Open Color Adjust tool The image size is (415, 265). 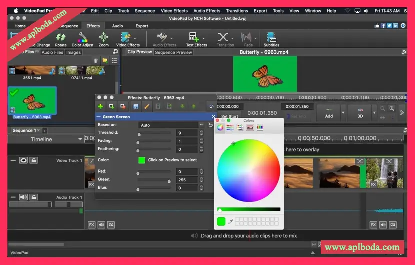[x=82, y=39]
